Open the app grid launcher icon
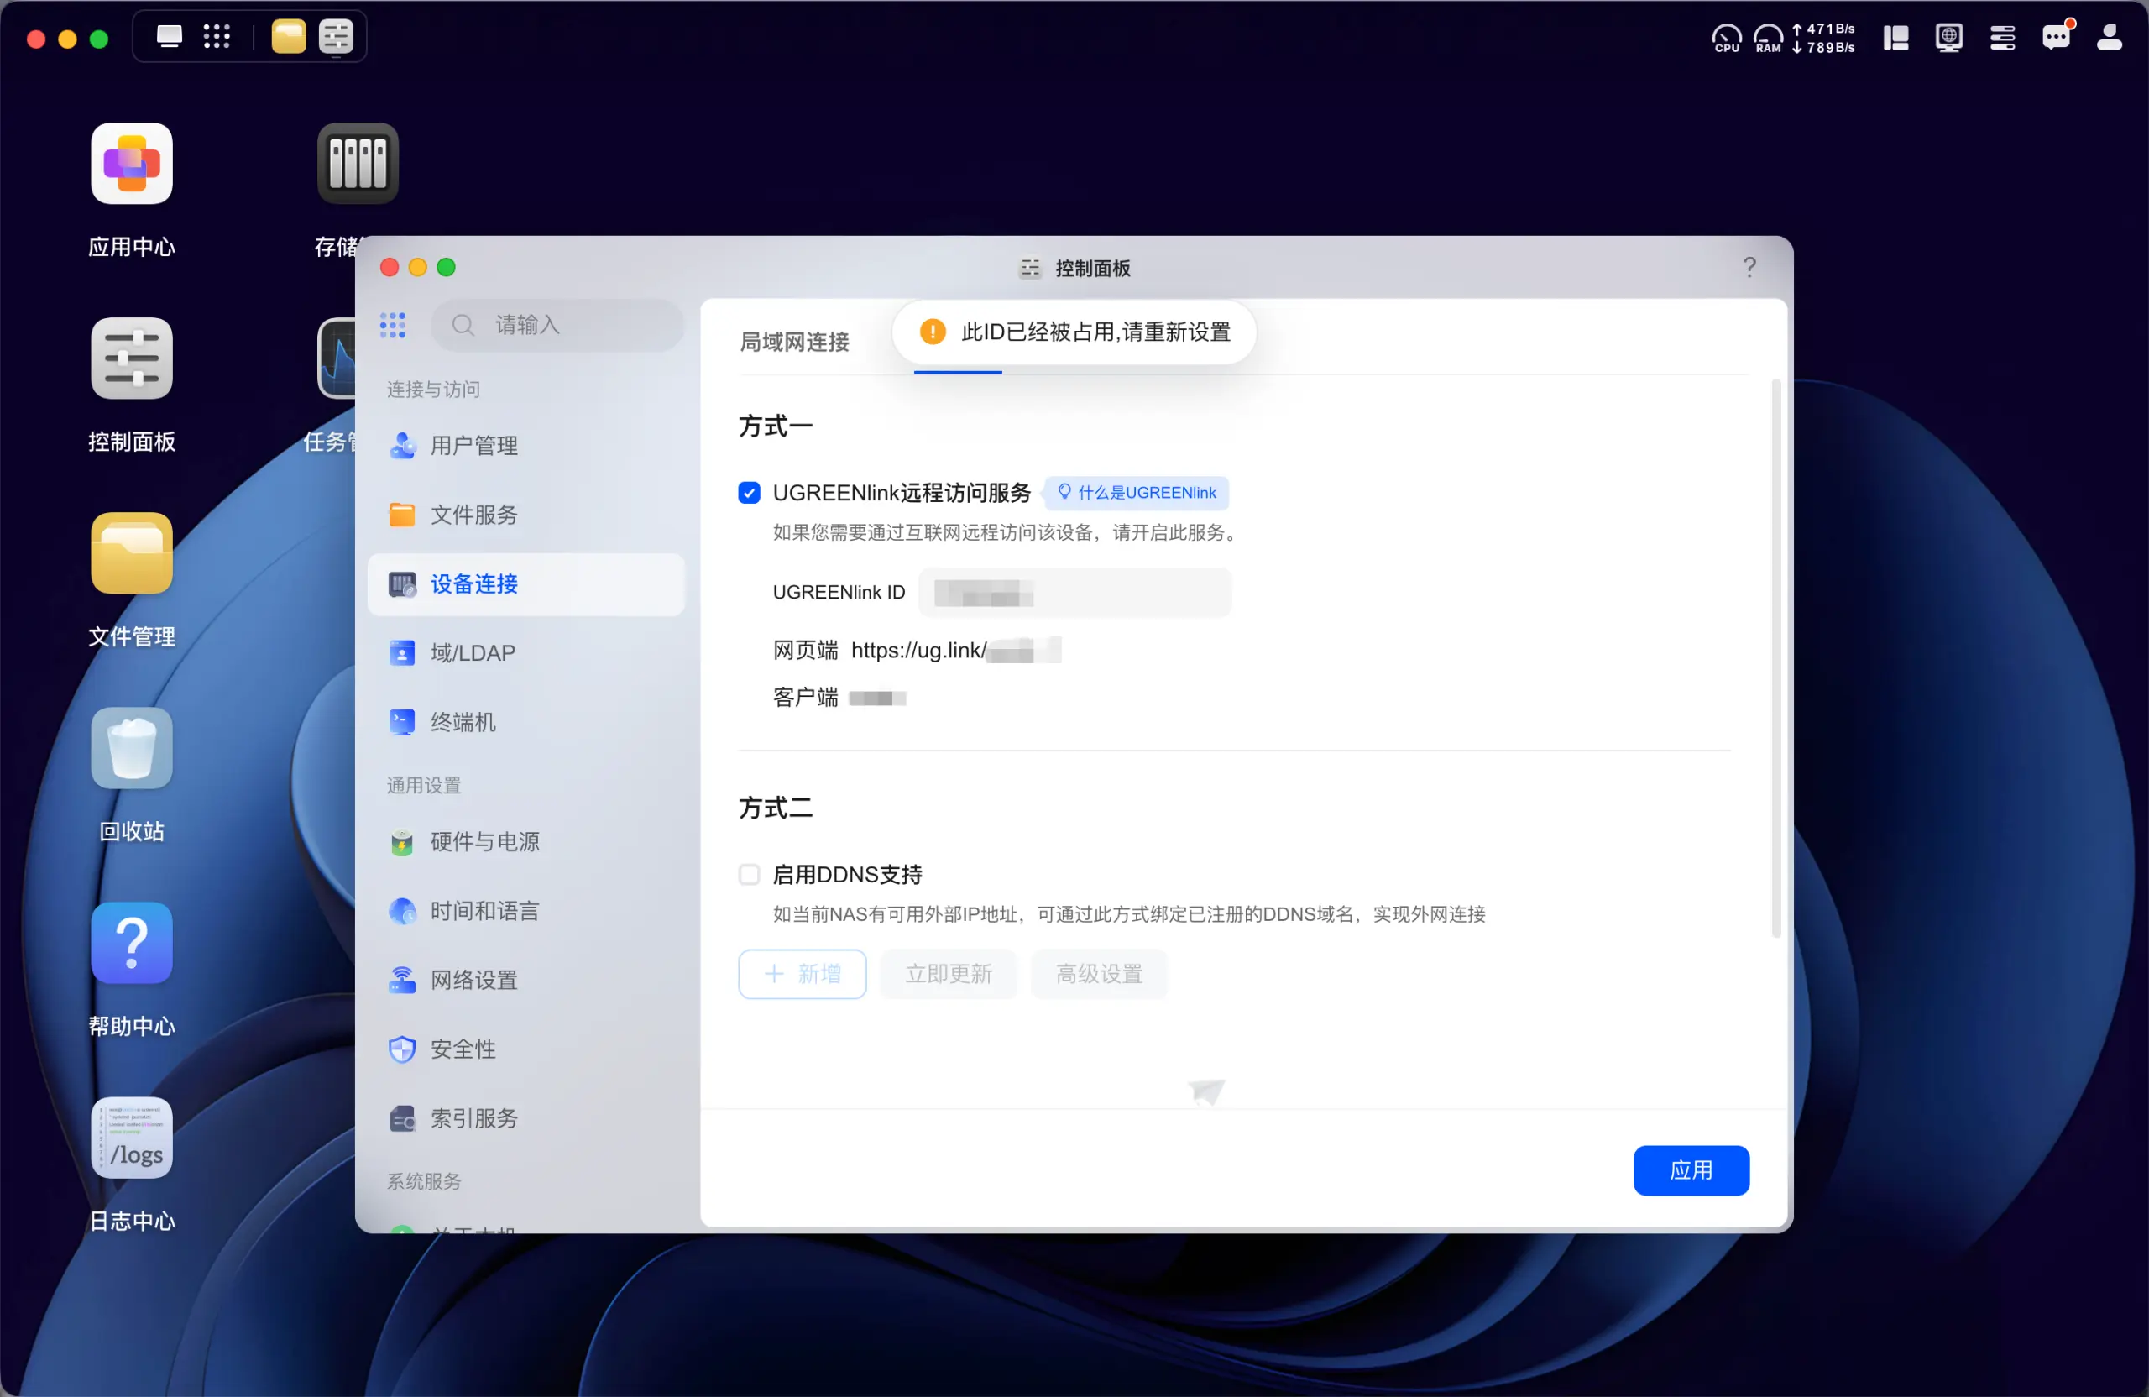2149x1397 pixels. coord(217,37)
